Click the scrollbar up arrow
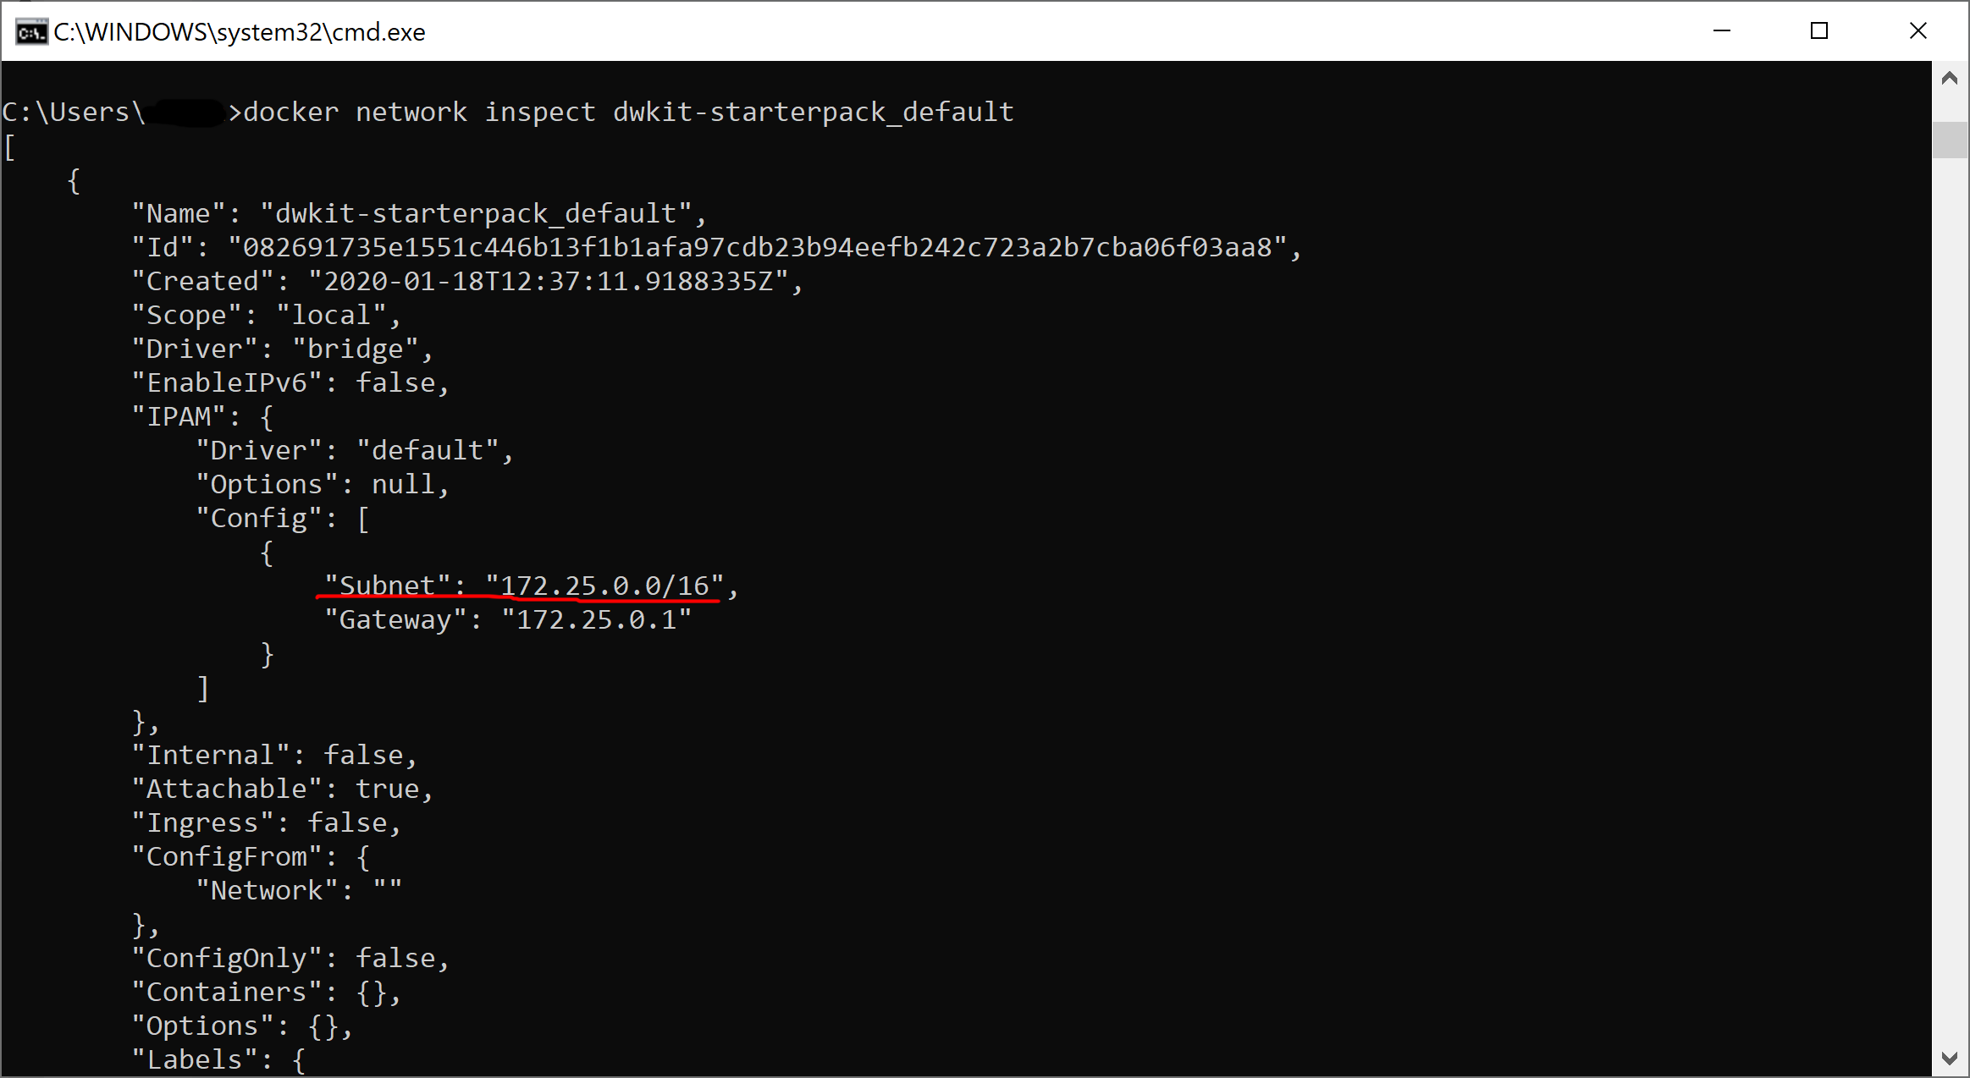The image size is (1970, 1078). pos(1950,79)
